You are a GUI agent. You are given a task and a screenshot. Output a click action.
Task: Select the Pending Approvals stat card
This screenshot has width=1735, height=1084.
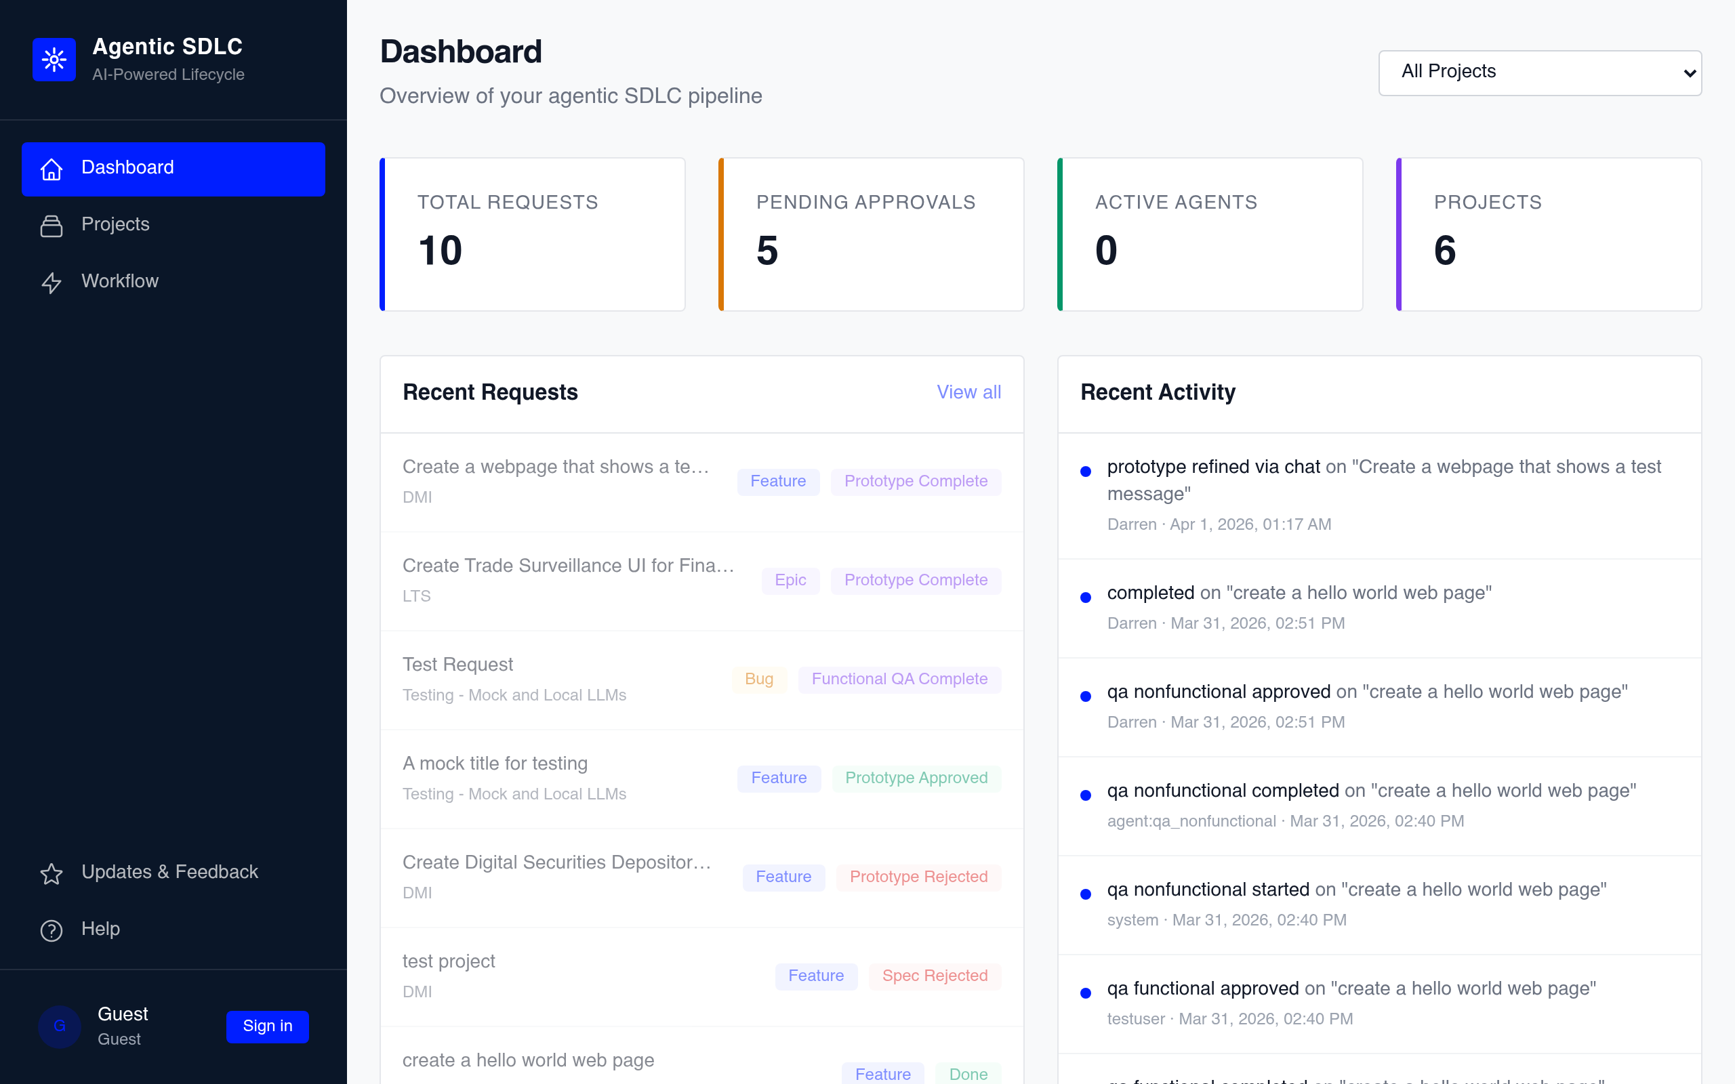click(x=870, y=234)
